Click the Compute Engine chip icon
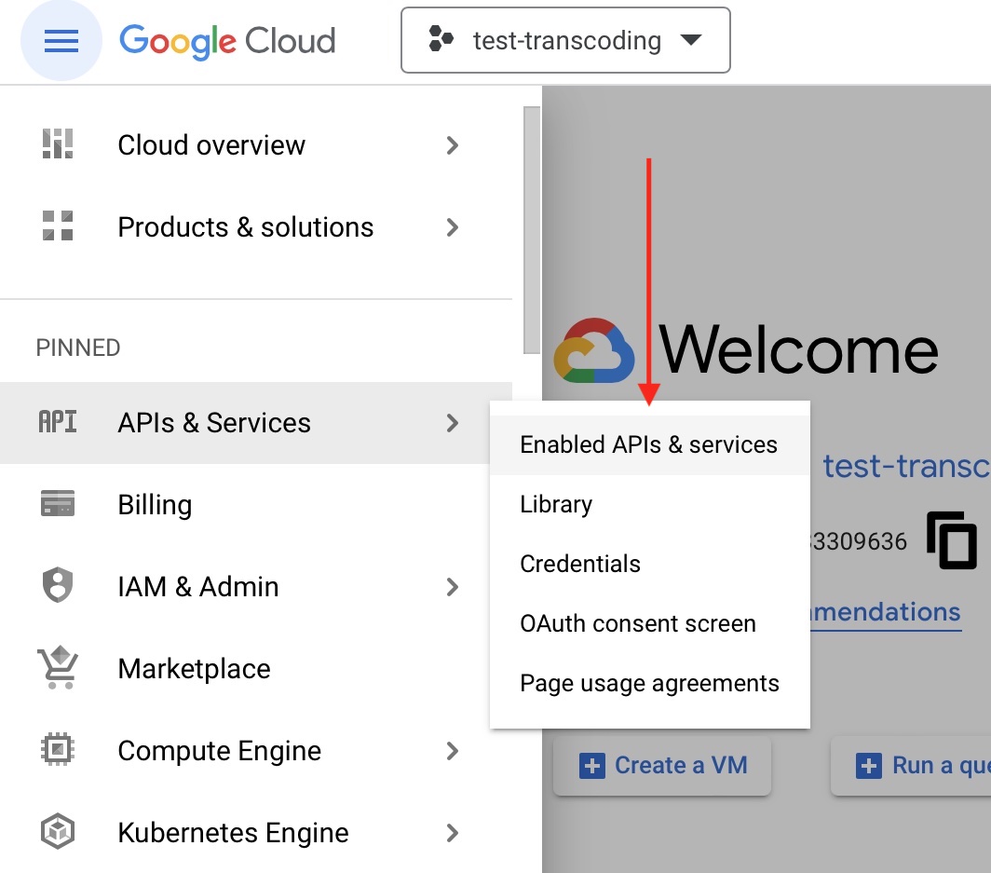The height and width of the screenshot is (873, 991). (58, 750)
